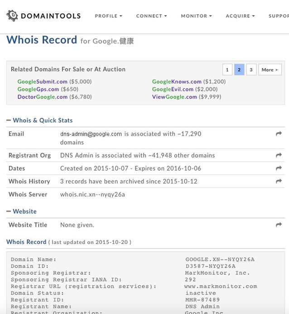Click the share arrow in the Dates row
Image resolution: width=289 pixels, height=314 pixels.
click(279, 169)
